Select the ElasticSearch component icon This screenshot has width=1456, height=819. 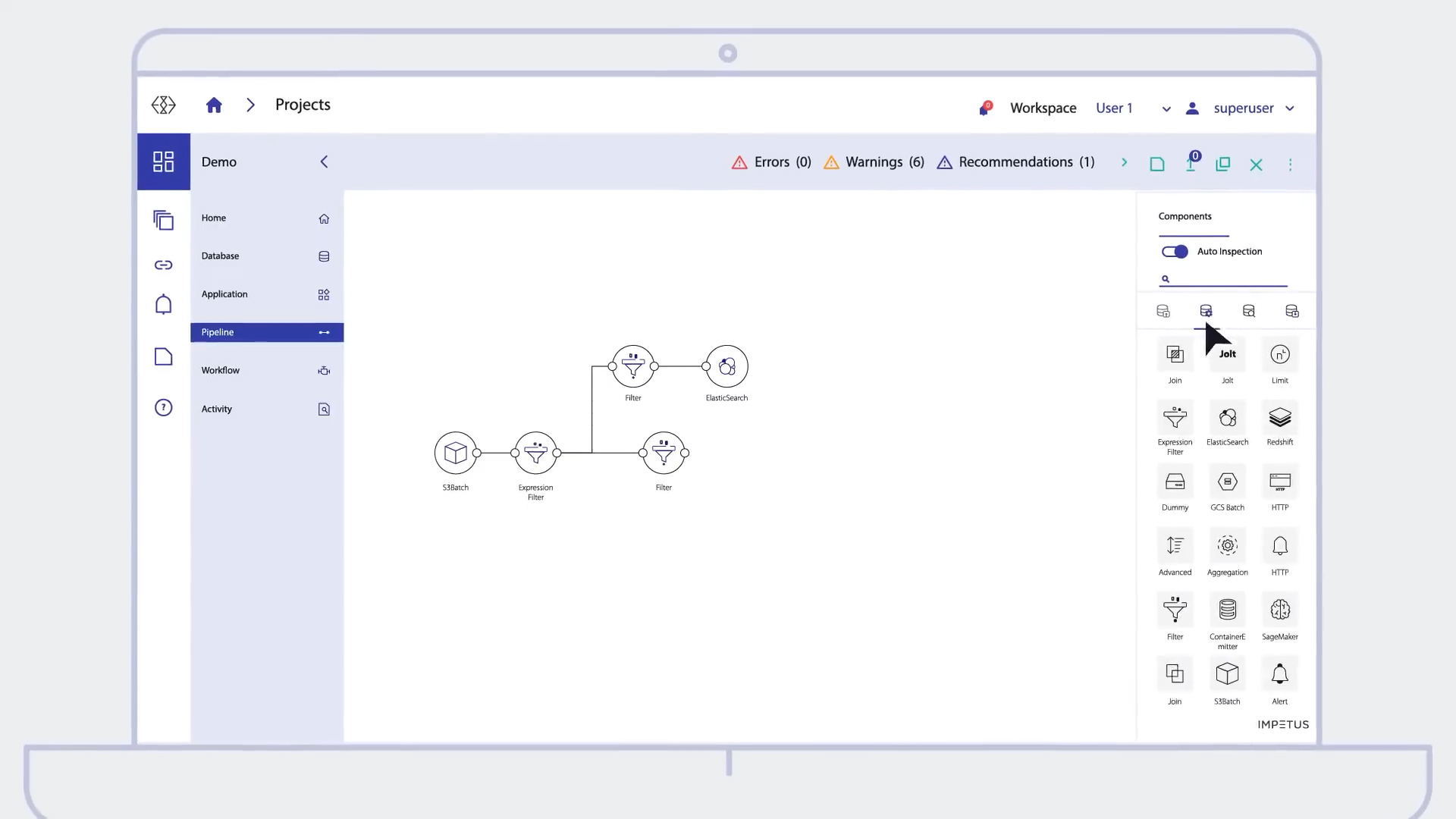point(1227,418)
